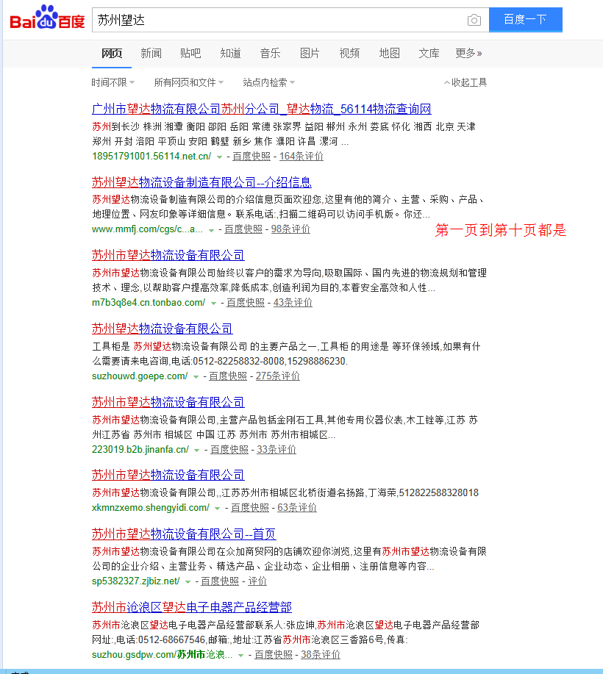Expand arrow next to sp5382327.zjbiz.net
This screenshot has height=674, width=603.
(x=188, y=582)
